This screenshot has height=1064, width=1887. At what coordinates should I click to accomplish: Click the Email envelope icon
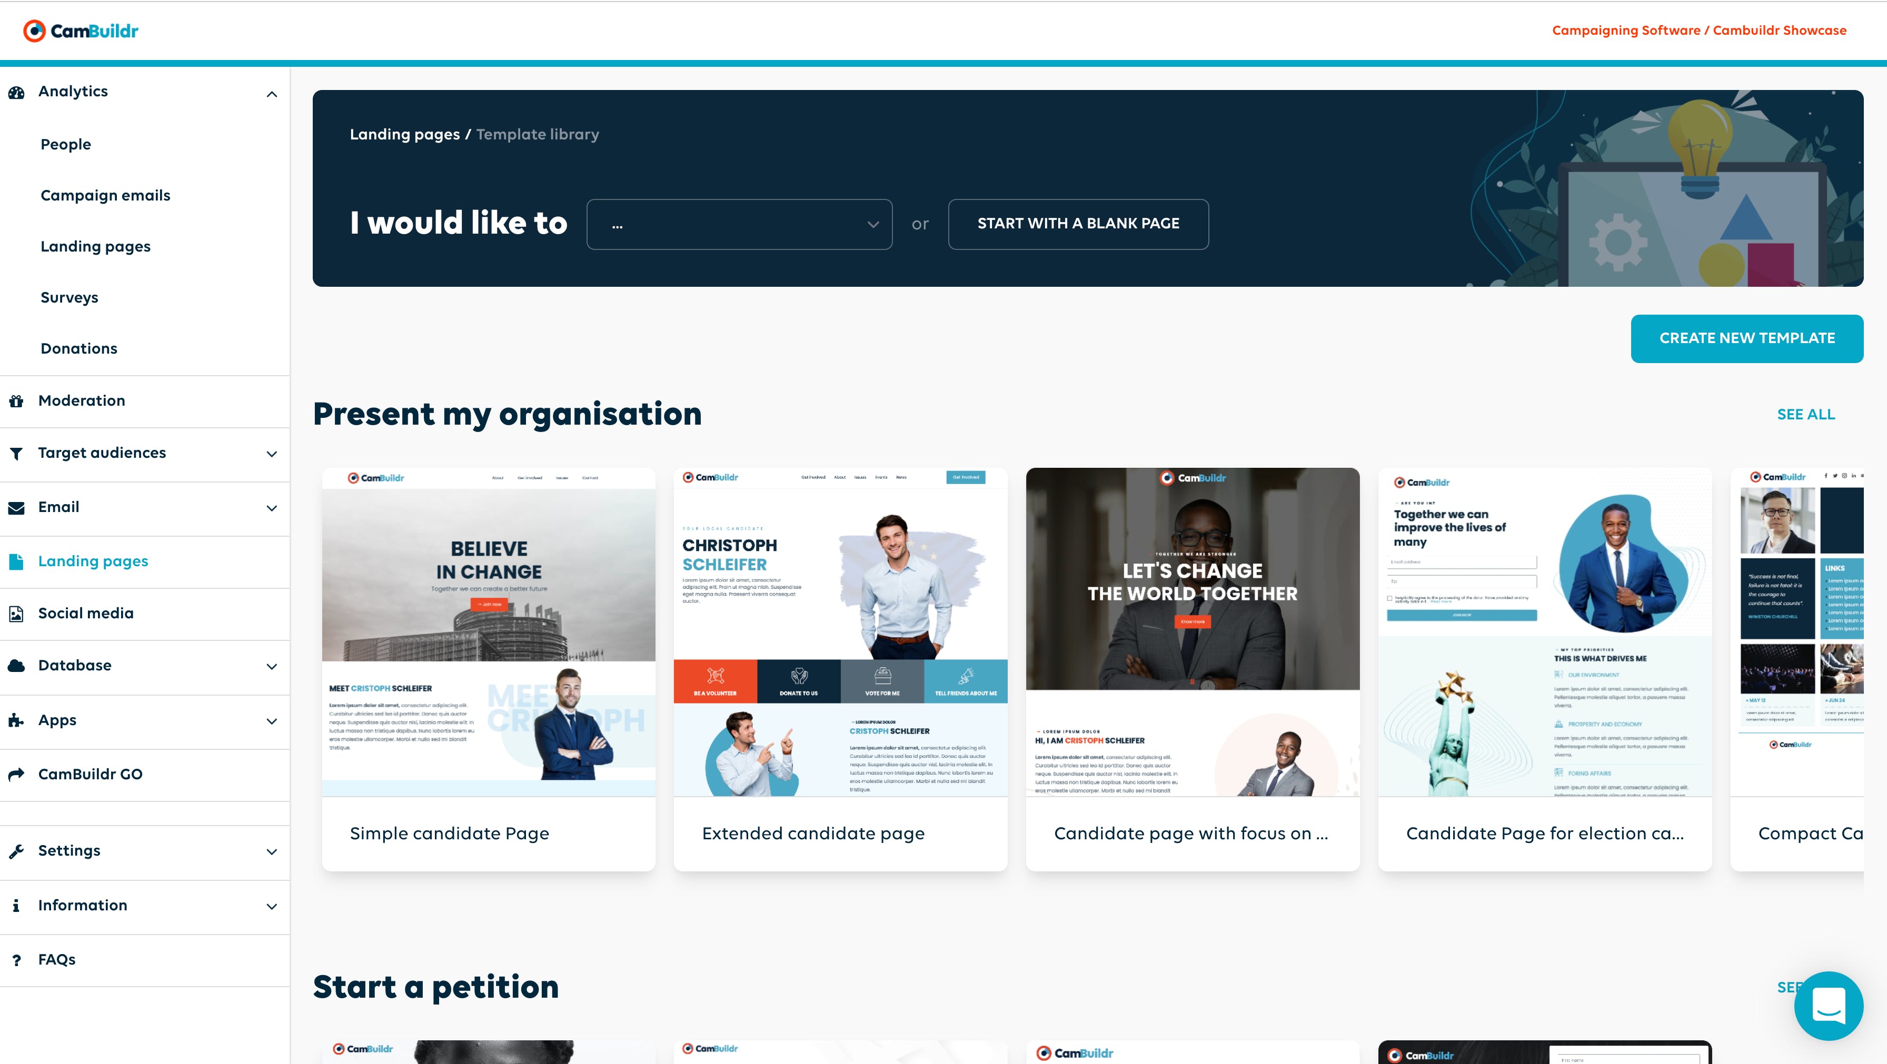(16, 507)
